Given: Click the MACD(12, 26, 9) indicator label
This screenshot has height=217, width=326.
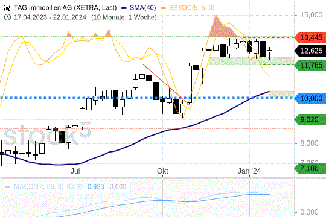Looking at the screenshot, I should click(39, 187).
